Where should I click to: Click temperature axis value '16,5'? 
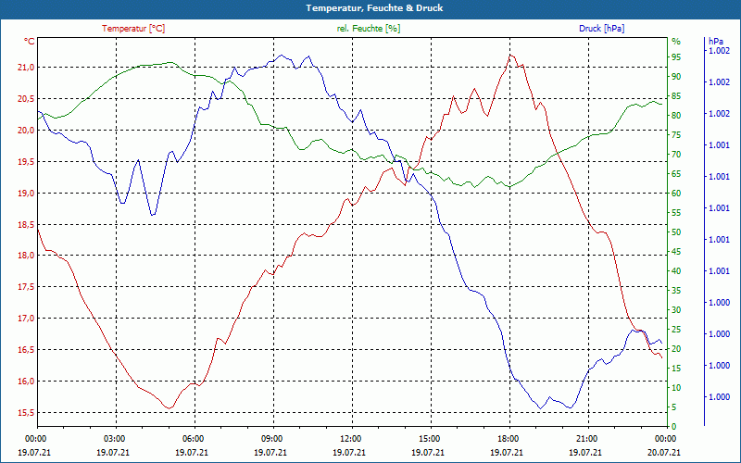pyautogui.click(x=26, y=350)
